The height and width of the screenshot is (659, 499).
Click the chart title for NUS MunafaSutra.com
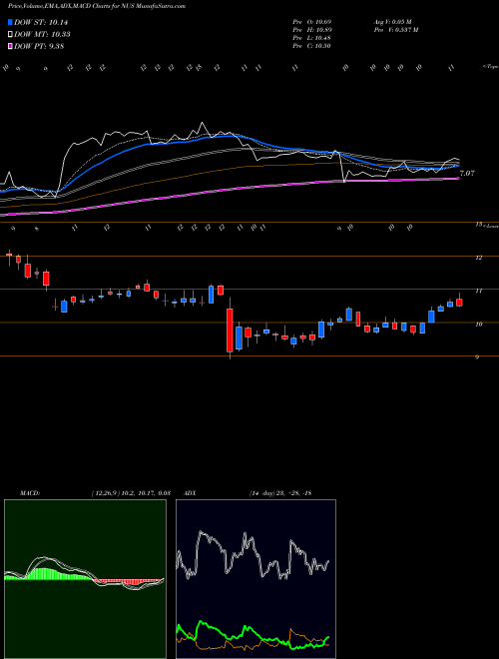pos(97,6)
